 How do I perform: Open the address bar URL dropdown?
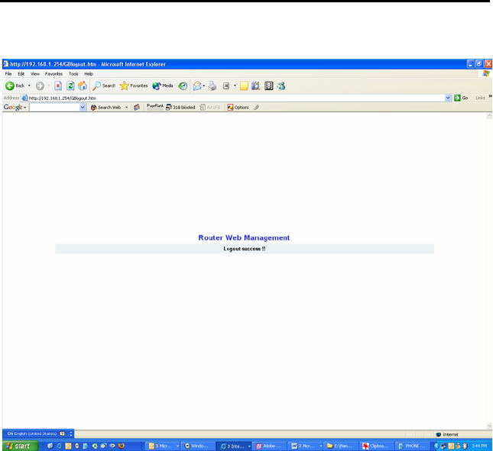tap(448, 98)
